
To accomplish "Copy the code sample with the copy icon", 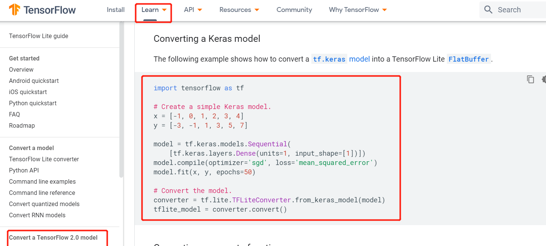I will [x=530, y=79].
